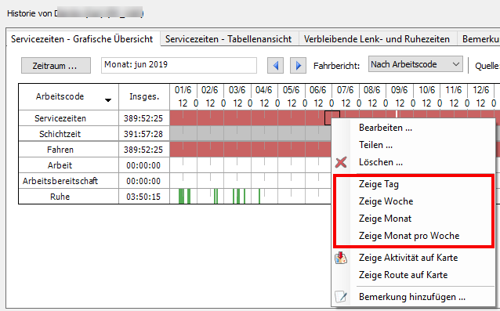
Task: Click the red Fahren bar on 02/6
Action: point(210,150)
